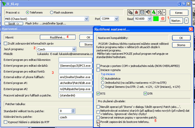The height and width of the screenshot is (128, 195).
Task: Close the Rozšířené nastavení dialog
Action: tap(191, 29)
